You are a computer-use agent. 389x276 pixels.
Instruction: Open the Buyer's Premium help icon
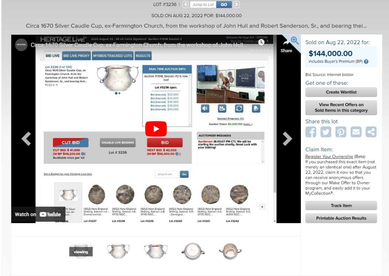pos(366,62)
